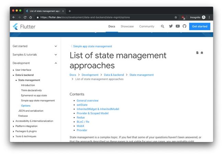Viewport: 223px width, 155px height.
Task: Open Ephemeral vs app state in sidebar
Action: (x=34, y=96)
